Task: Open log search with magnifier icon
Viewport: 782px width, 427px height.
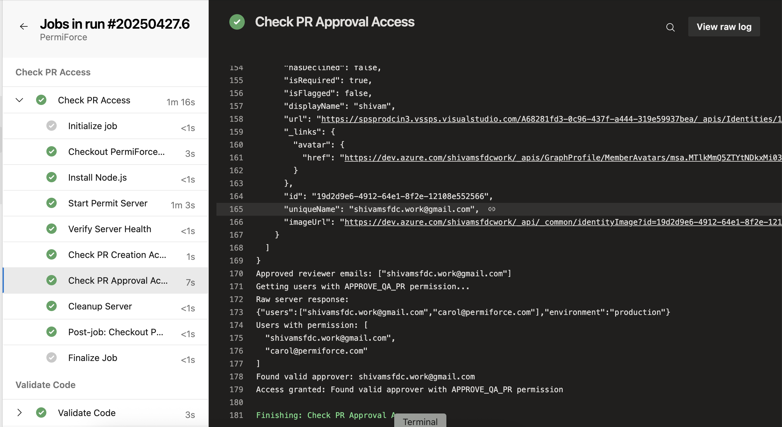Action: coord(670,27)
